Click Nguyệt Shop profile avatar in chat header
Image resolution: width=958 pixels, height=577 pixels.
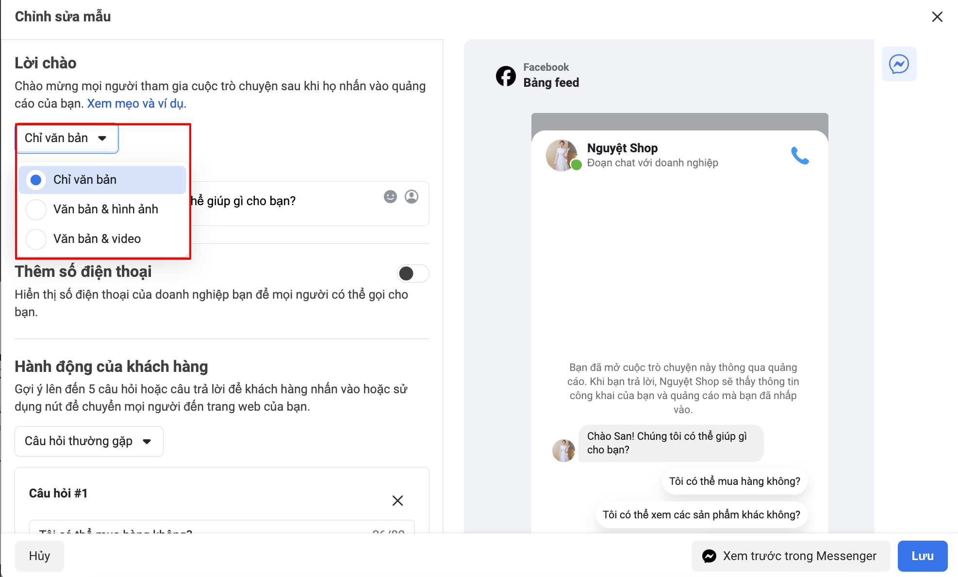pos(562,155)
